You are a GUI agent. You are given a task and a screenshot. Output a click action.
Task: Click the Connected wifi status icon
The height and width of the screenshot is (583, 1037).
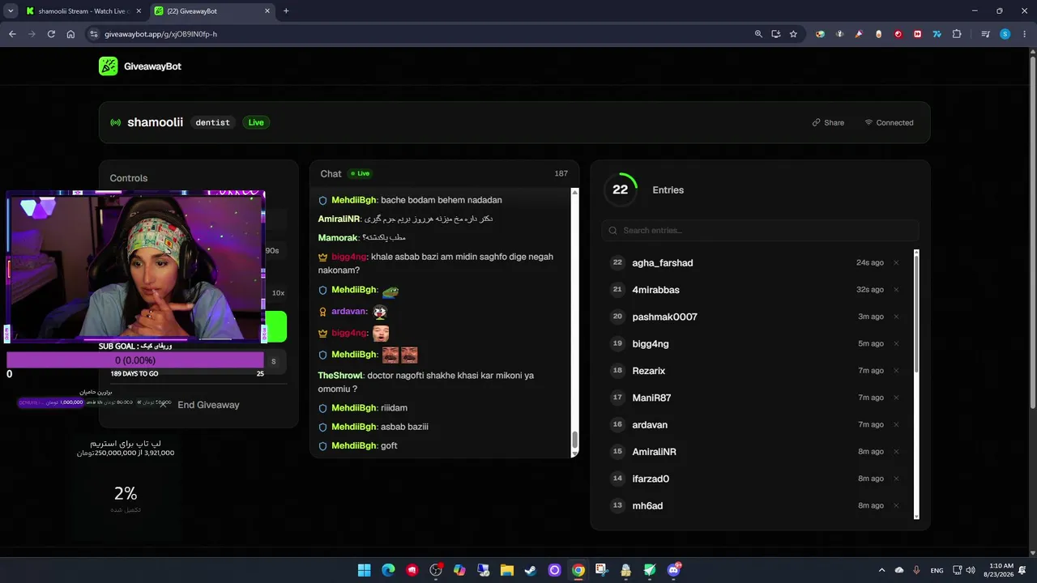(x=868, y=123)
